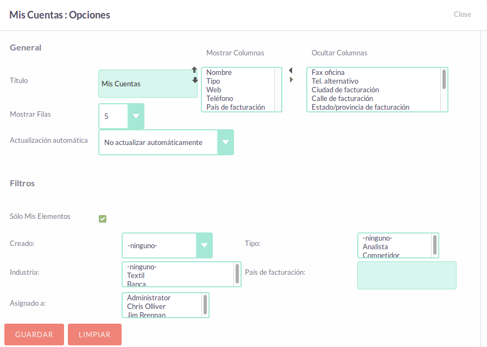Select Teléfono in Mostrar Columnas list
The width and height of the screenshot is (487, 347).
click(219, 99)
